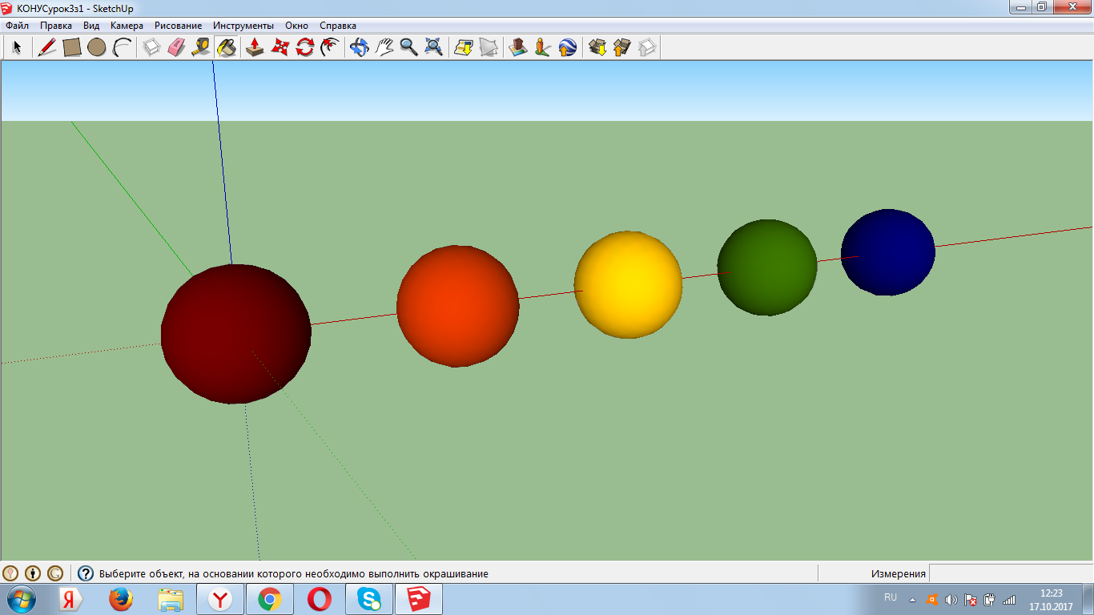The image size is (1094, 615).
Task: Click the Get Models download icon
Action: click(x=597, y=47)
